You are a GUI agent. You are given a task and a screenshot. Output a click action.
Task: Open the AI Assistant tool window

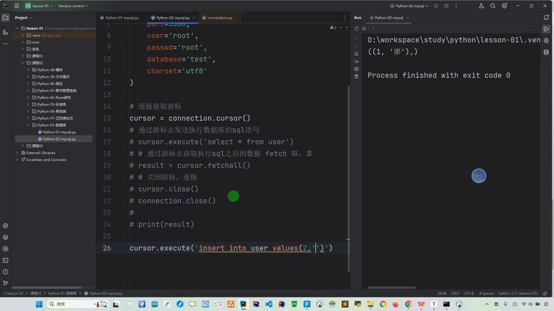click(x=547, y=40)
